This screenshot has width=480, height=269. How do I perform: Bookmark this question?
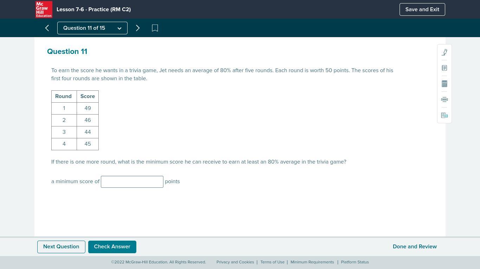pyautogui.click(x=155, y=28)
